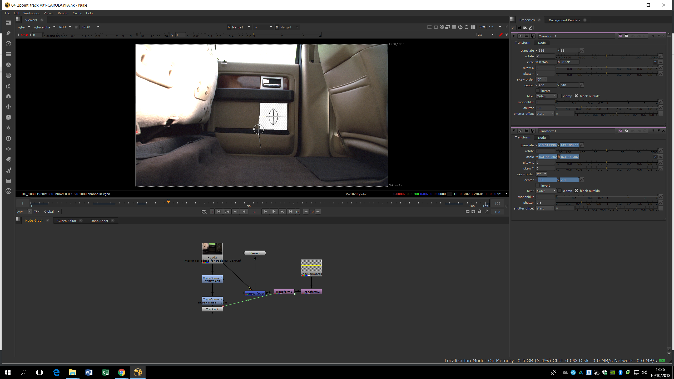Open the filter Cubic dropdown in Transform2

(546, 96)
